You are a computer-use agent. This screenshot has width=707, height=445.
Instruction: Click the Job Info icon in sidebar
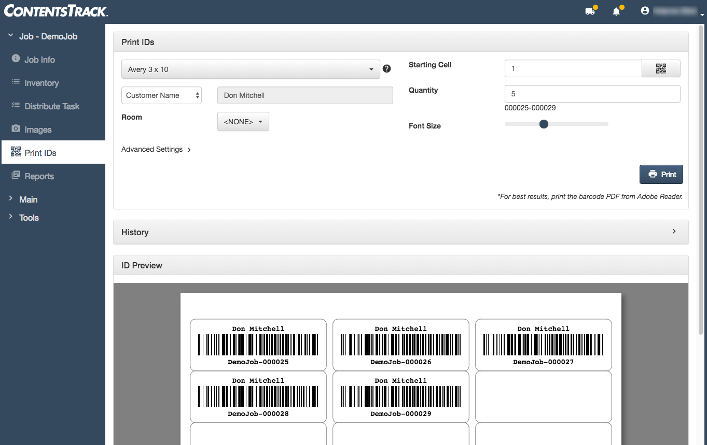click(16, 59)
